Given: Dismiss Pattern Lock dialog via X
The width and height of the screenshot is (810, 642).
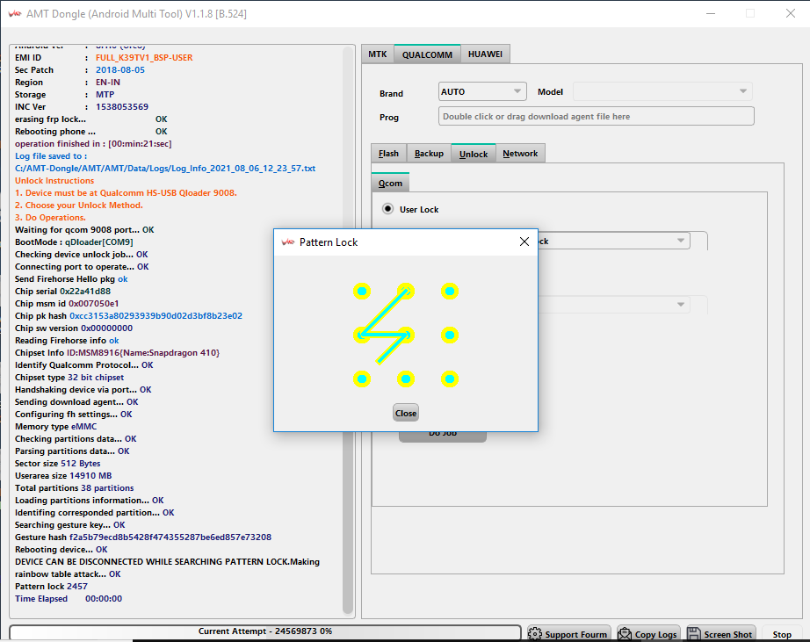Looking at the screenshot, I should pyautogui.click(x=524, y=242).
